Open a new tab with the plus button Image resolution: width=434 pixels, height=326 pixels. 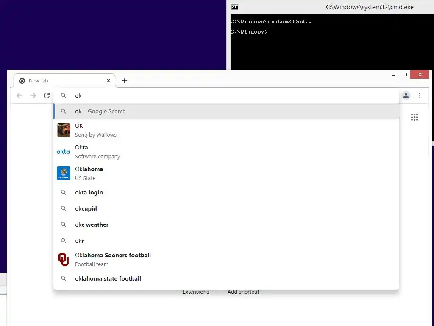tap(125, 81)
